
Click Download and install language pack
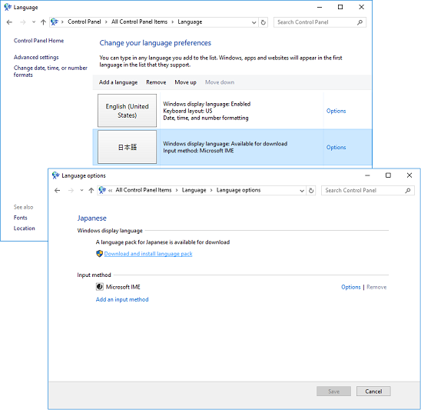point(148,254)
